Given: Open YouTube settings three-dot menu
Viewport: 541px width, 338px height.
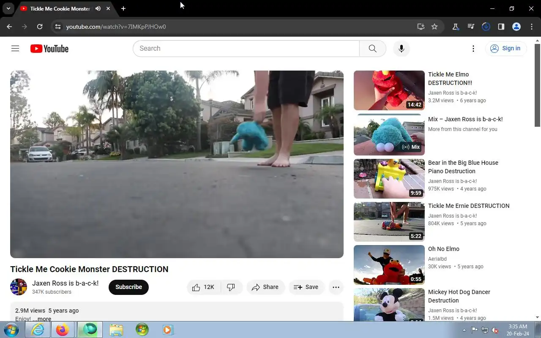Looking at the screenshot, I should [473, 49].
